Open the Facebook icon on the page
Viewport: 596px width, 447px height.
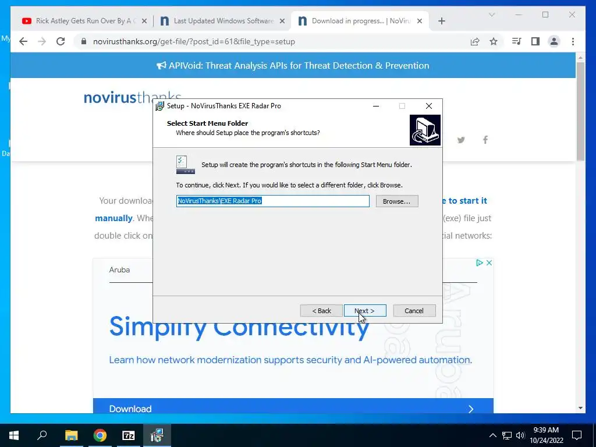click(x=485, y=140)
